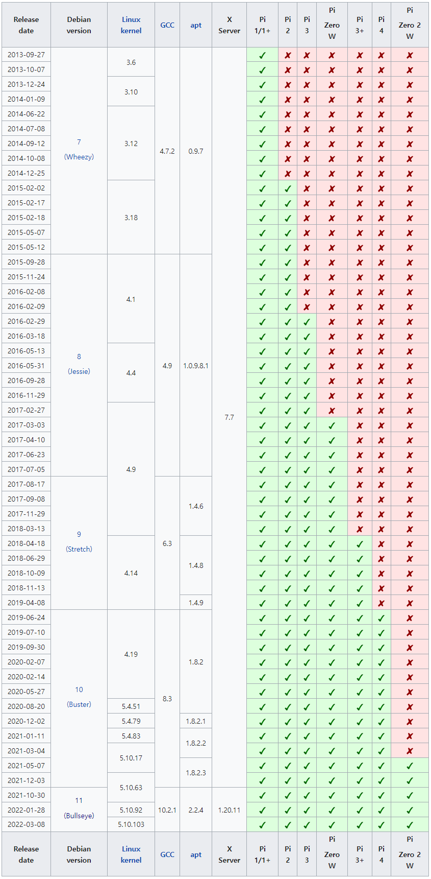The width and height of the screenshot is (431, 879).
Task: Select release date 2014-06-22
Action: [26, 114]
